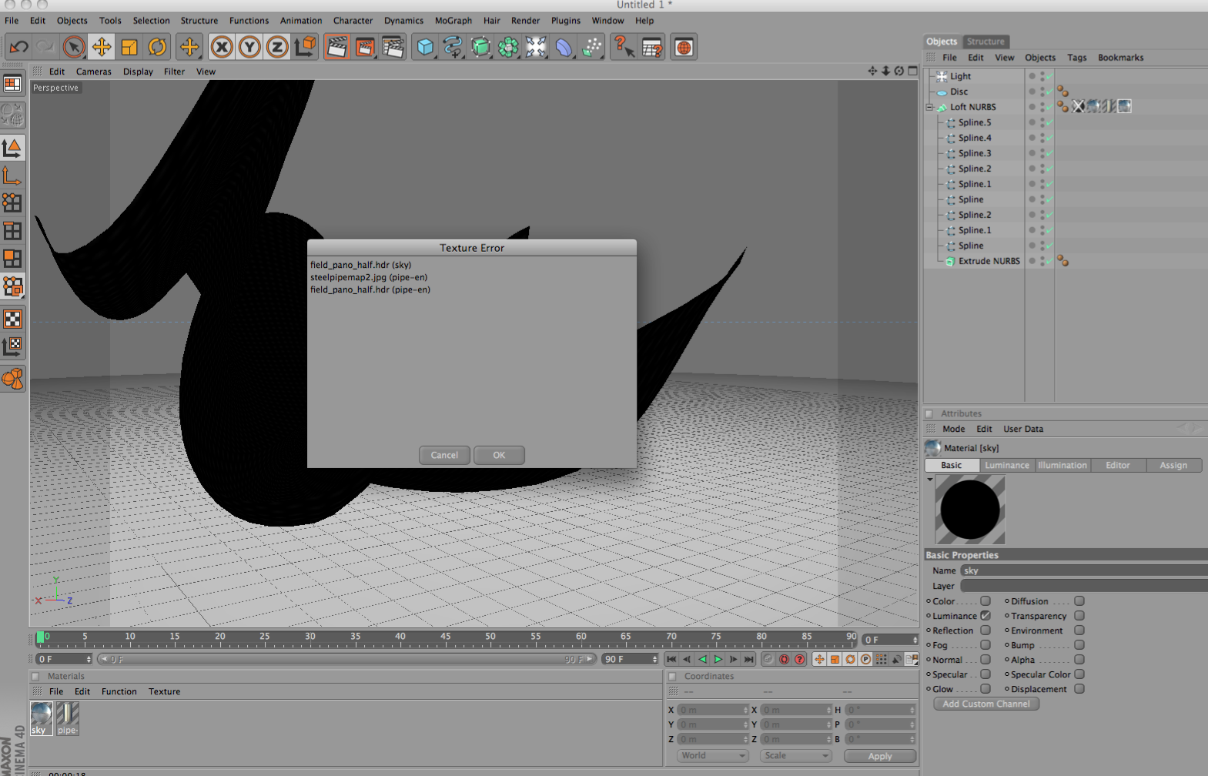
Task: Switch to the Illumination tab
Action: point(1062,465)
